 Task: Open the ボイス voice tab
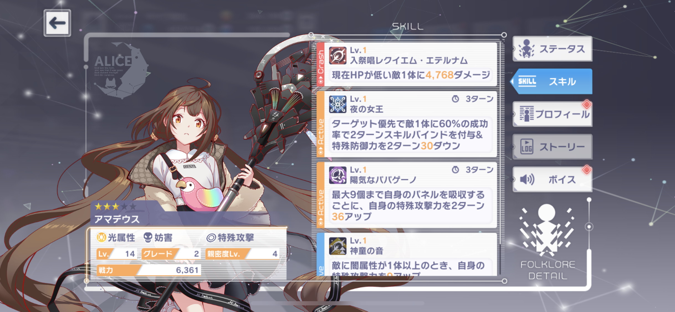553,179
